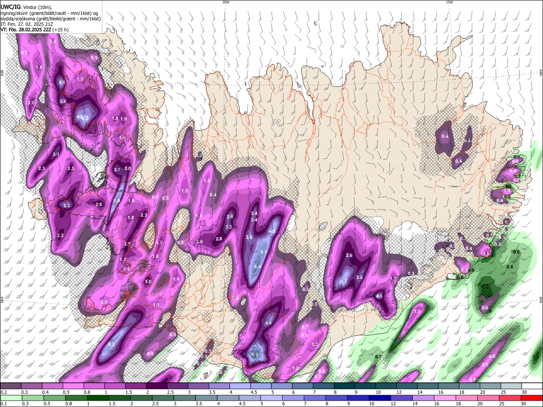Select the white upper legend swatch labeled 30

coord(532,386)
